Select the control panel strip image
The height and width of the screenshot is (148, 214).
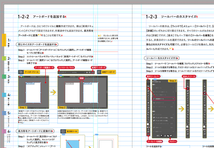pos(76,72)
